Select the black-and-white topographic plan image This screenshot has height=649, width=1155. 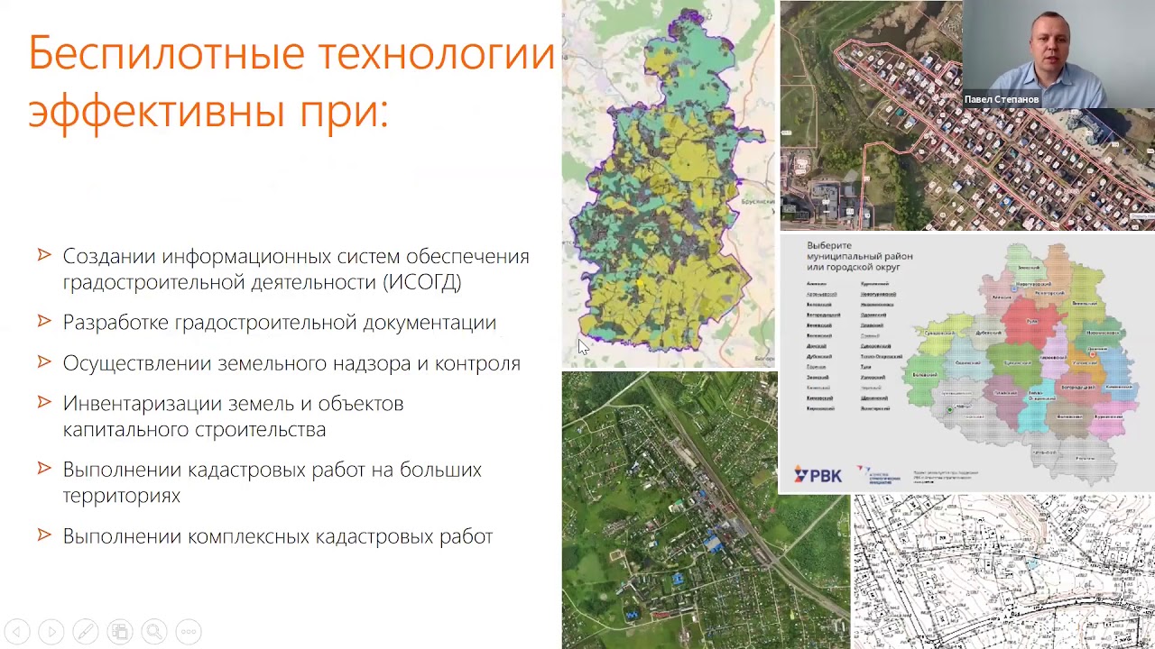[1003, 571]
